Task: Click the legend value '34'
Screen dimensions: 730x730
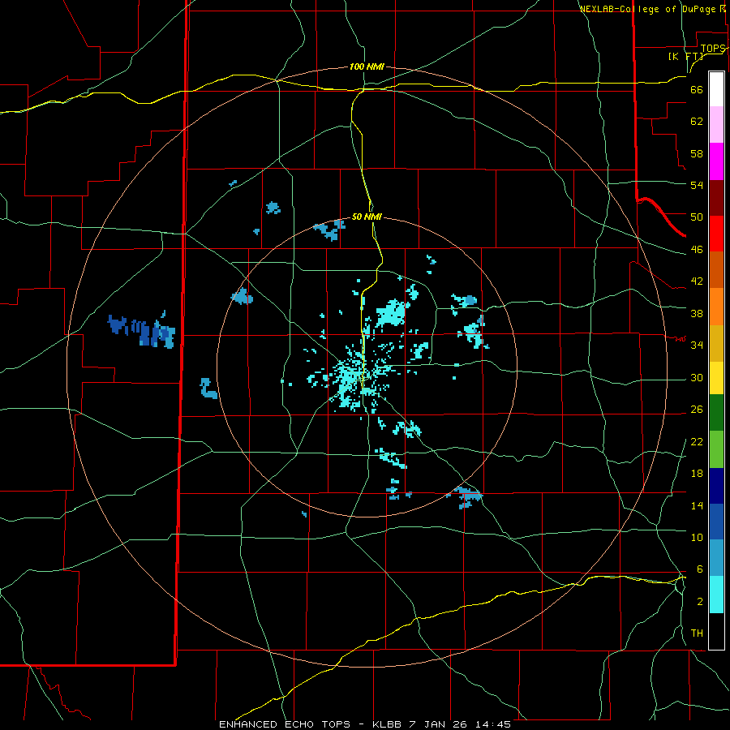Action: coord(697,345)
